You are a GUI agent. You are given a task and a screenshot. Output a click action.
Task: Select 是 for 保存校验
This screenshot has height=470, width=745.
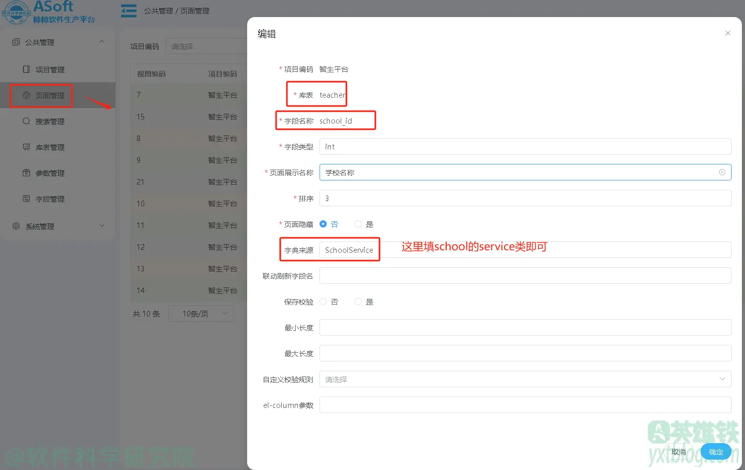[358, 301]
